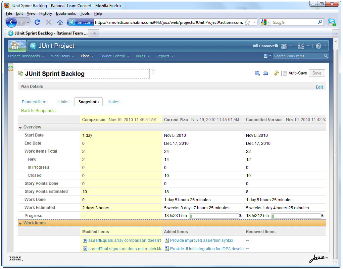
Task: Click the icon beside assertEquals array comparison
Action: click(85, 240)
